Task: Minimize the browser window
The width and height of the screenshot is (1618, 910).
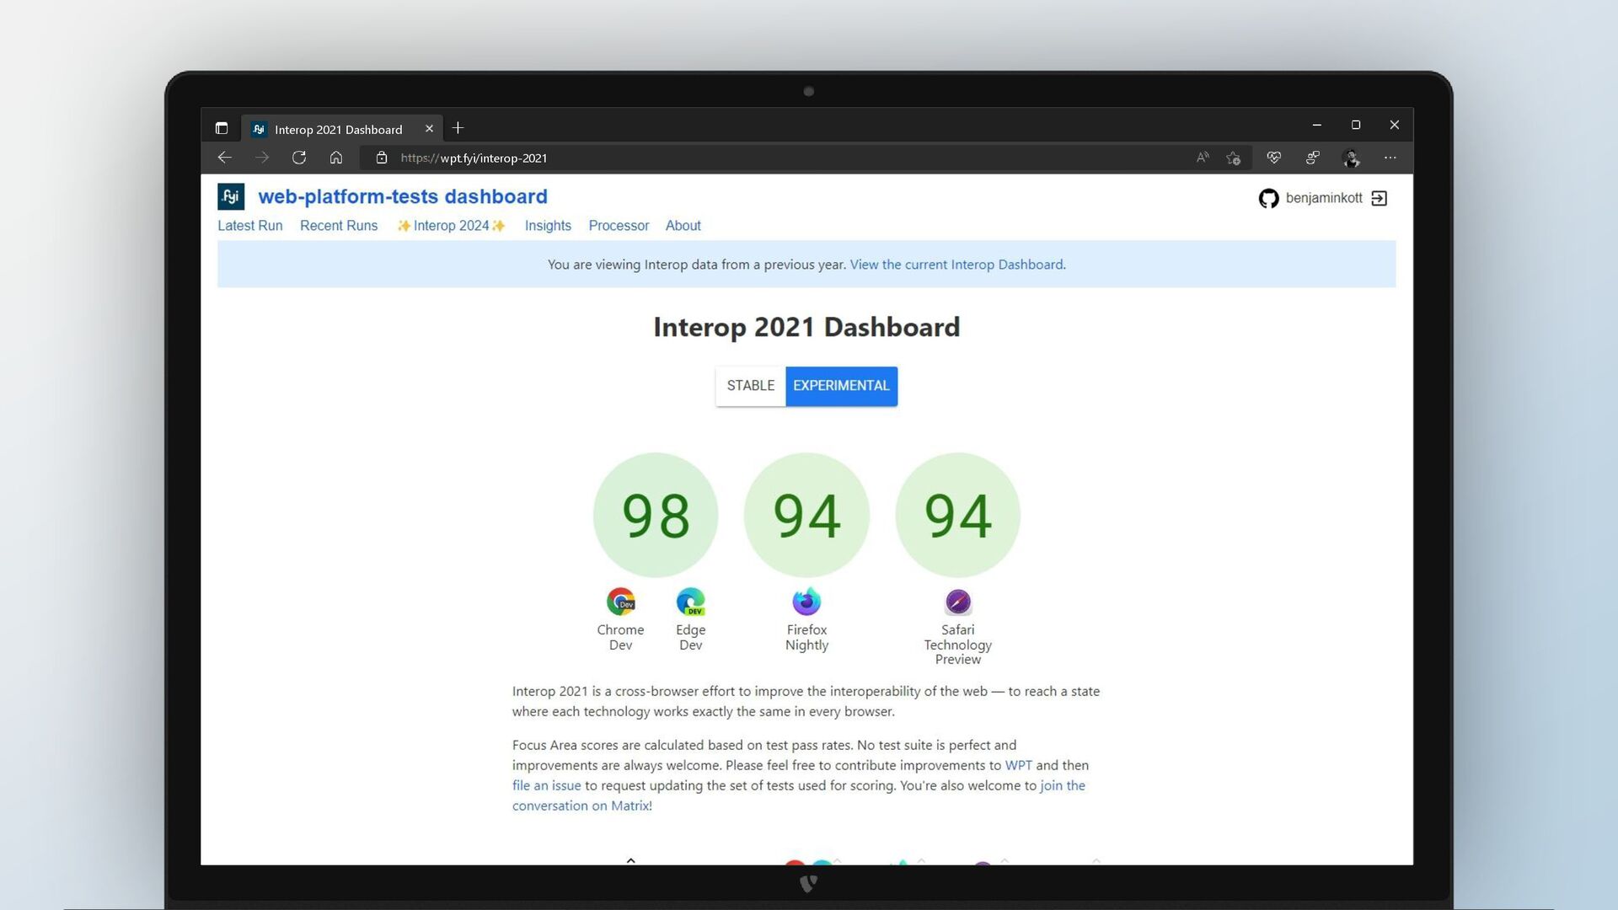Action: (1317, 125)
